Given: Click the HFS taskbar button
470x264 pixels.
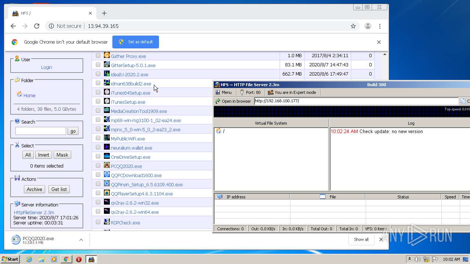Looking at the screenshot, I should pos(91,259).
